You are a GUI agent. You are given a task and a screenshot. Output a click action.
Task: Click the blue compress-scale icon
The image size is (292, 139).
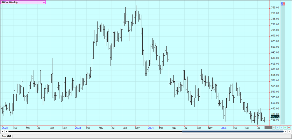[281, 128]
